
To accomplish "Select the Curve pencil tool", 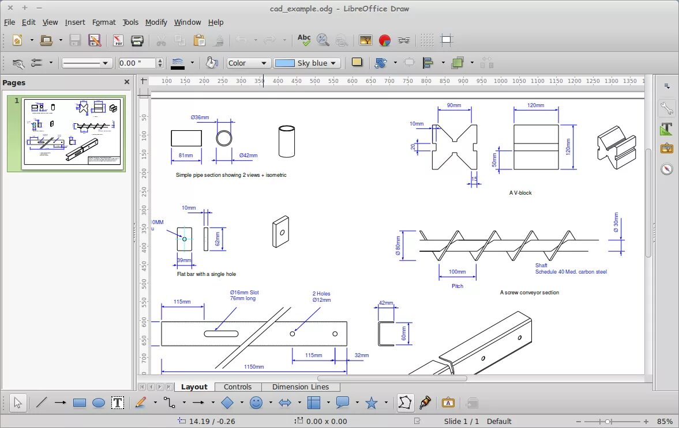I will pos(141,403).
